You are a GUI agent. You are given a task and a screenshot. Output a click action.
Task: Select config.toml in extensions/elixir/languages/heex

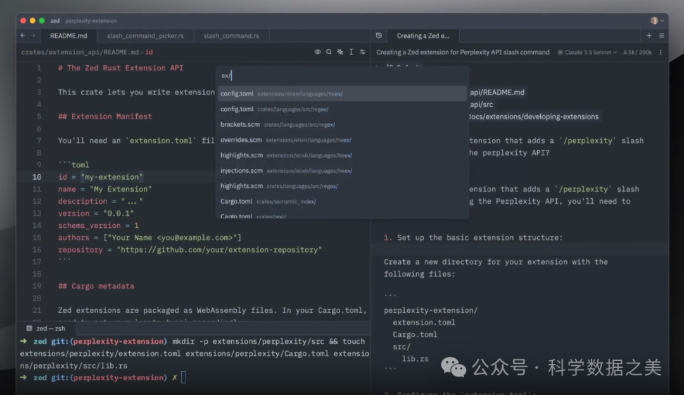[343, 94]
